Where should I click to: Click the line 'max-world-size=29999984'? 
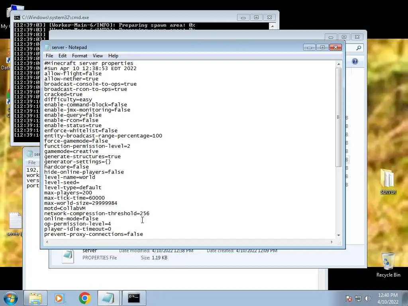[x=80, y=203]
